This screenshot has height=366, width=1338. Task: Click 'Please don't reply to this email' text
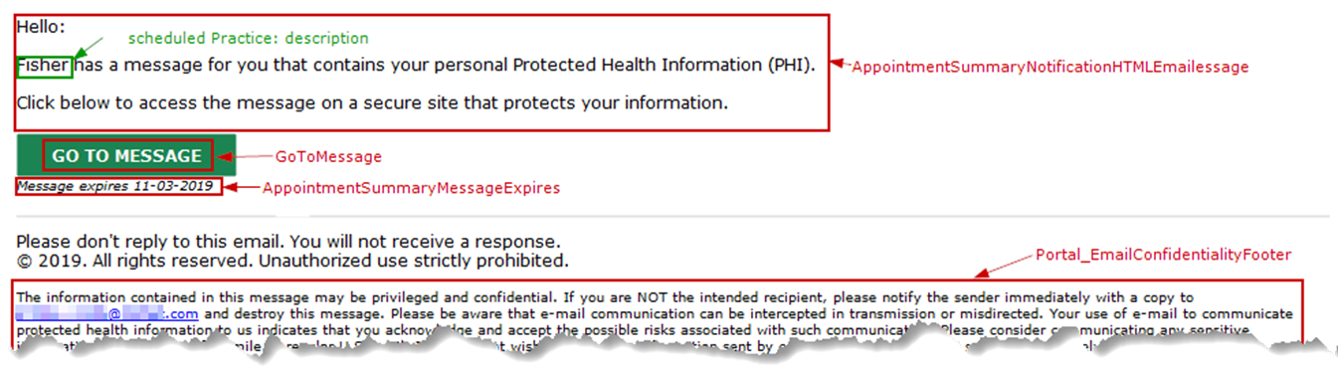coord(287,242)
